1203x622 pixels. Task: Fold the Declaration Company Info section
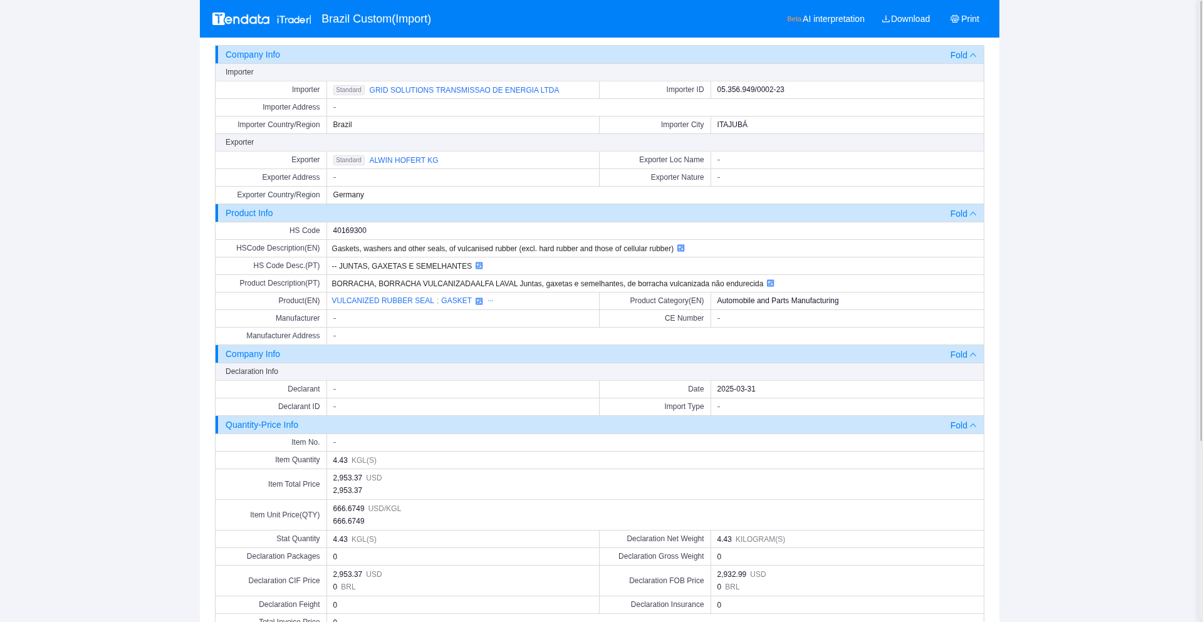tap(963, 355)
